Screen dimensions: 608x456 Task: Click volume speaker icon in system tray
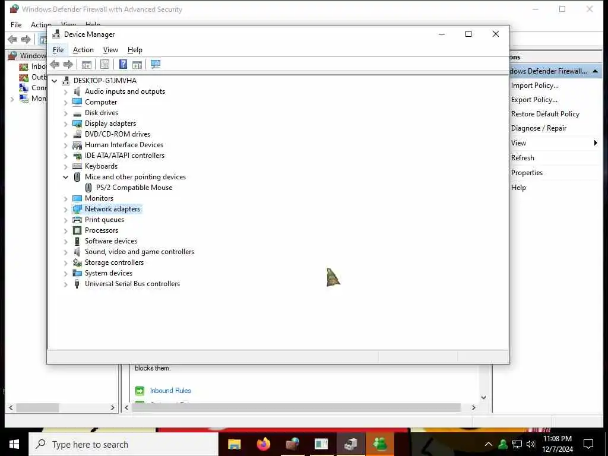coord(531,444)
